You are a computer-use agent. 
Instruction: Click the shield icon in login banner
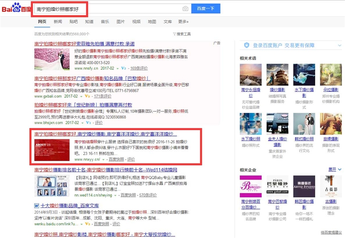[247, 45]
